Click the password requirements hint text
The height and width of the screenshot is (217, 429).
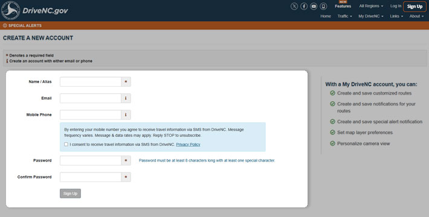point(207,160)
